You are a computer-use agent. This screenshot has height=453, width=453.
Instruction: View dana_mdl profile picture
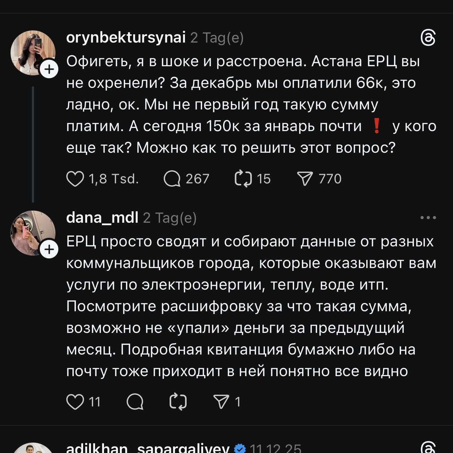coord(32,232)
